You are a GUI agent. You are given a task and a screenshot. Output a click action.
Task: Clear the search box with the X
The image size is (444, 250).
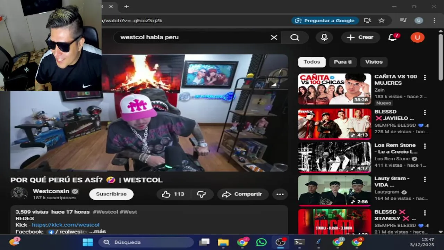[274, 37]
